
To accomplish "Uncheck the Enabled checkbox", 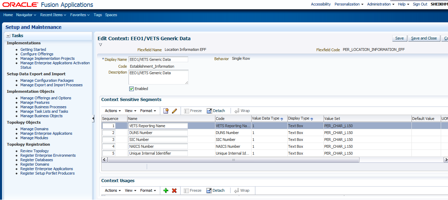I will (x=131, y=89).
